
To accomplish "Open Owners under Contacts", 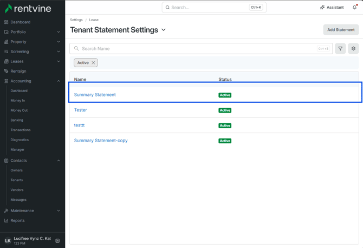I will [16, 170].
